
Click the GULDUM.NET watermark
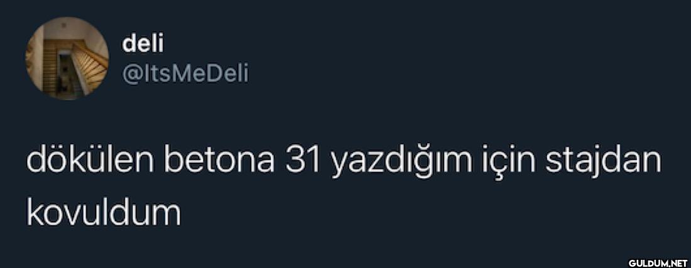(658, 263)
